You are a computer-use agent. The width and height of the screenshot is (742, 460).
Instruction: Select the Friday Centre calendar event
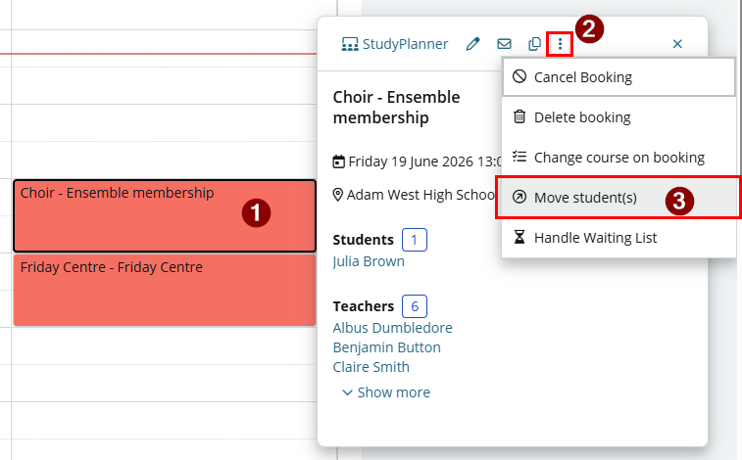(165, 290)
